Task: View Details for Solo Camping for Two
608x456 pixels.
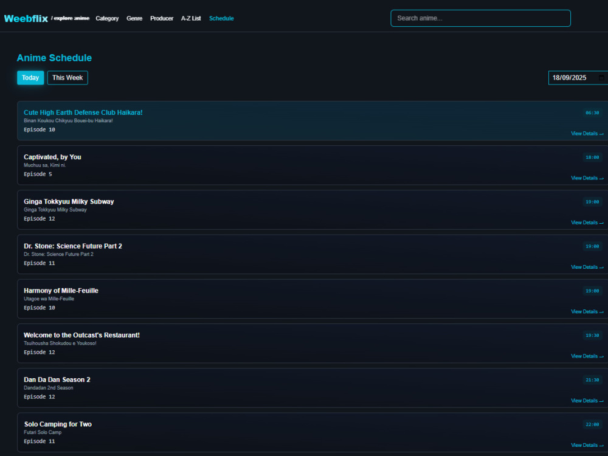Action: (587, 445)
